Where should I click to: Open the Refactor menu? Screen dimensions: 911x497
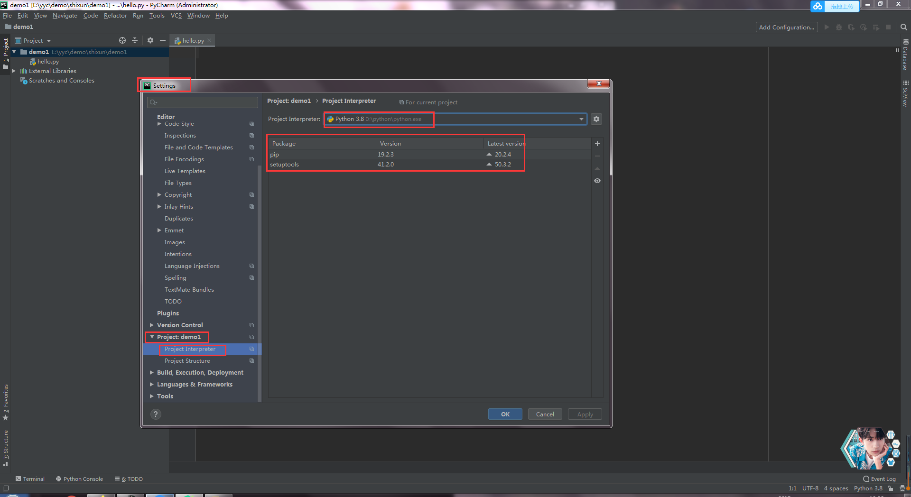tap(115, 16)
